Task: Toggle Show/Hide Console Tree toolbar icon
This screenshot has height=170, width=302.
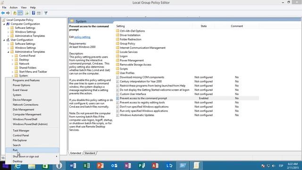Action: [x=20, y=13]
